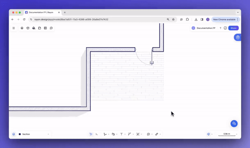This screenshot has height=148, width=250.
Task: Select the text tool
Action: [121, 134]
